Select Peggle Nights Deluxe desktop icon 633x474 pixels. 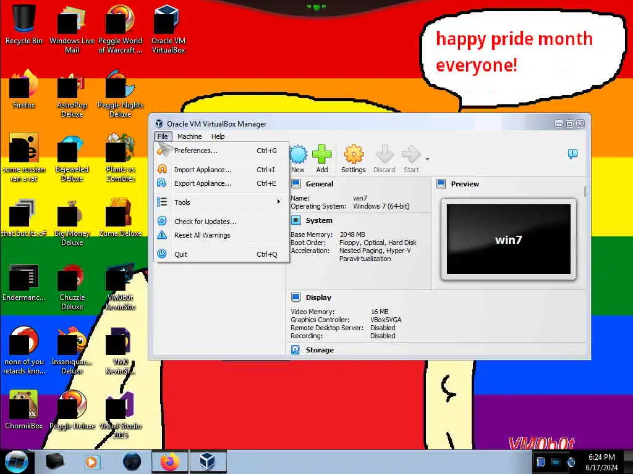[x=121, y=94]
